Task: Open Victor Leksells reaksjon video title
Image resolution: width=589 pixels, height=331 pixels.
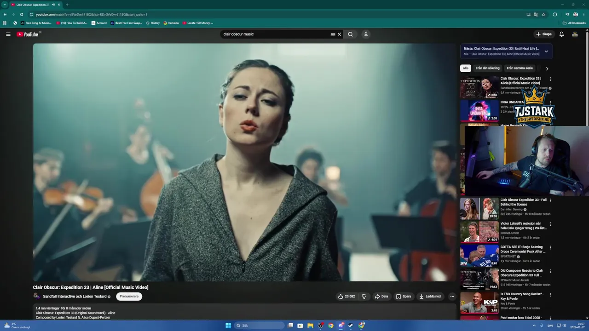Action: coord(523,226)
